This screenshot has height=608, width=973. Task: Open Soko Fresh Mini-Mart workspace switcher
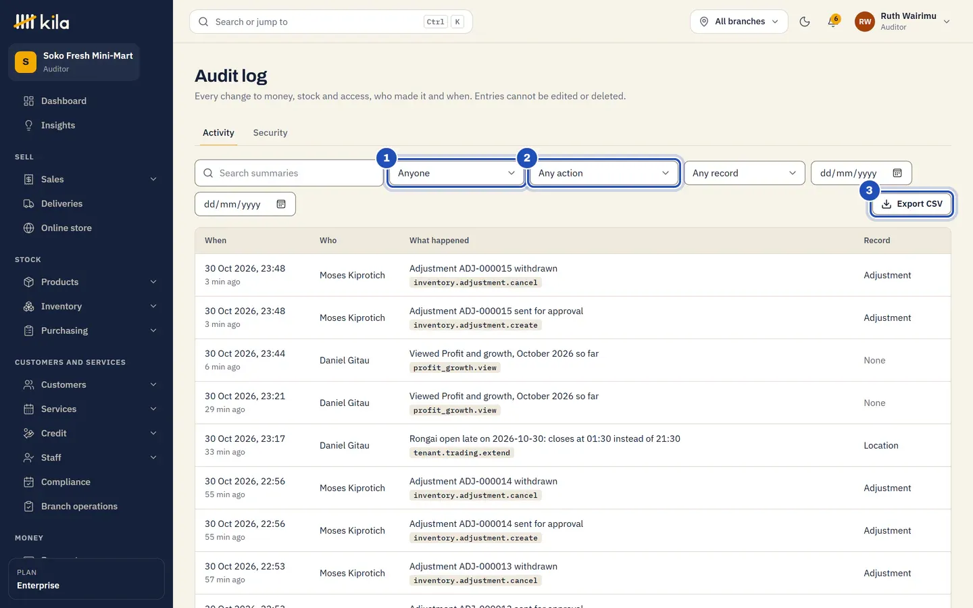coord(74,62)
